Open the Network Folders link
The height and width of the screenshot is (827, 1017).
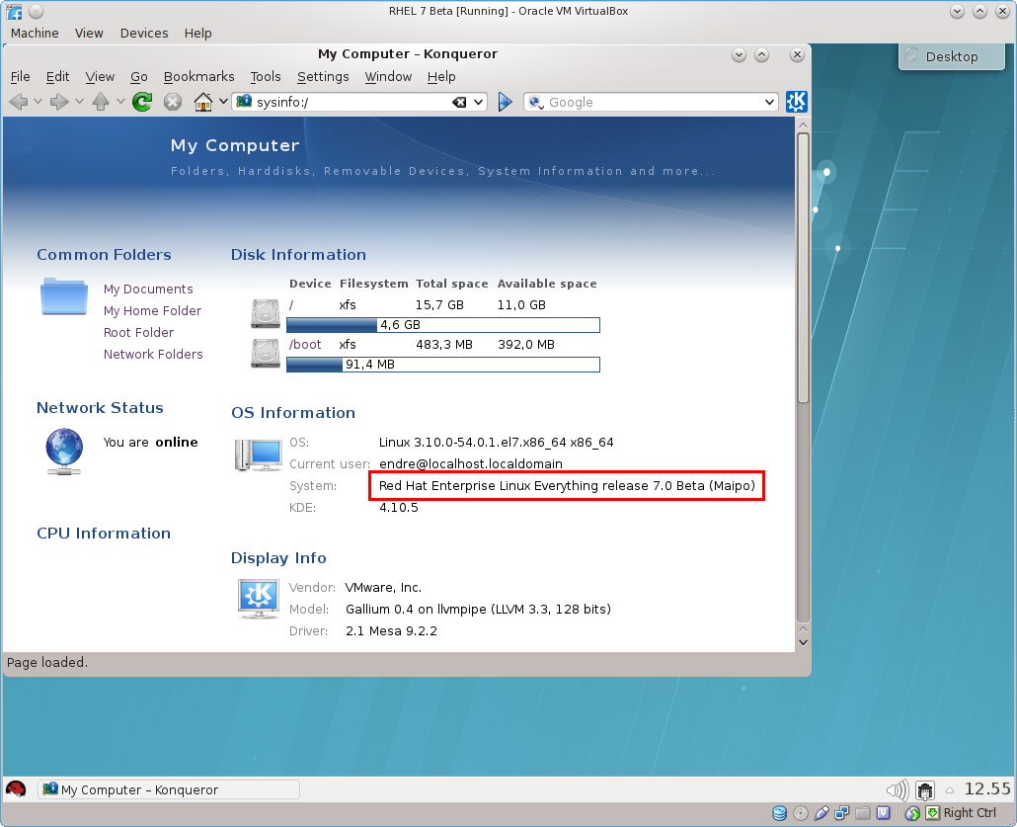pyautogui.click(x=153, y=355)
